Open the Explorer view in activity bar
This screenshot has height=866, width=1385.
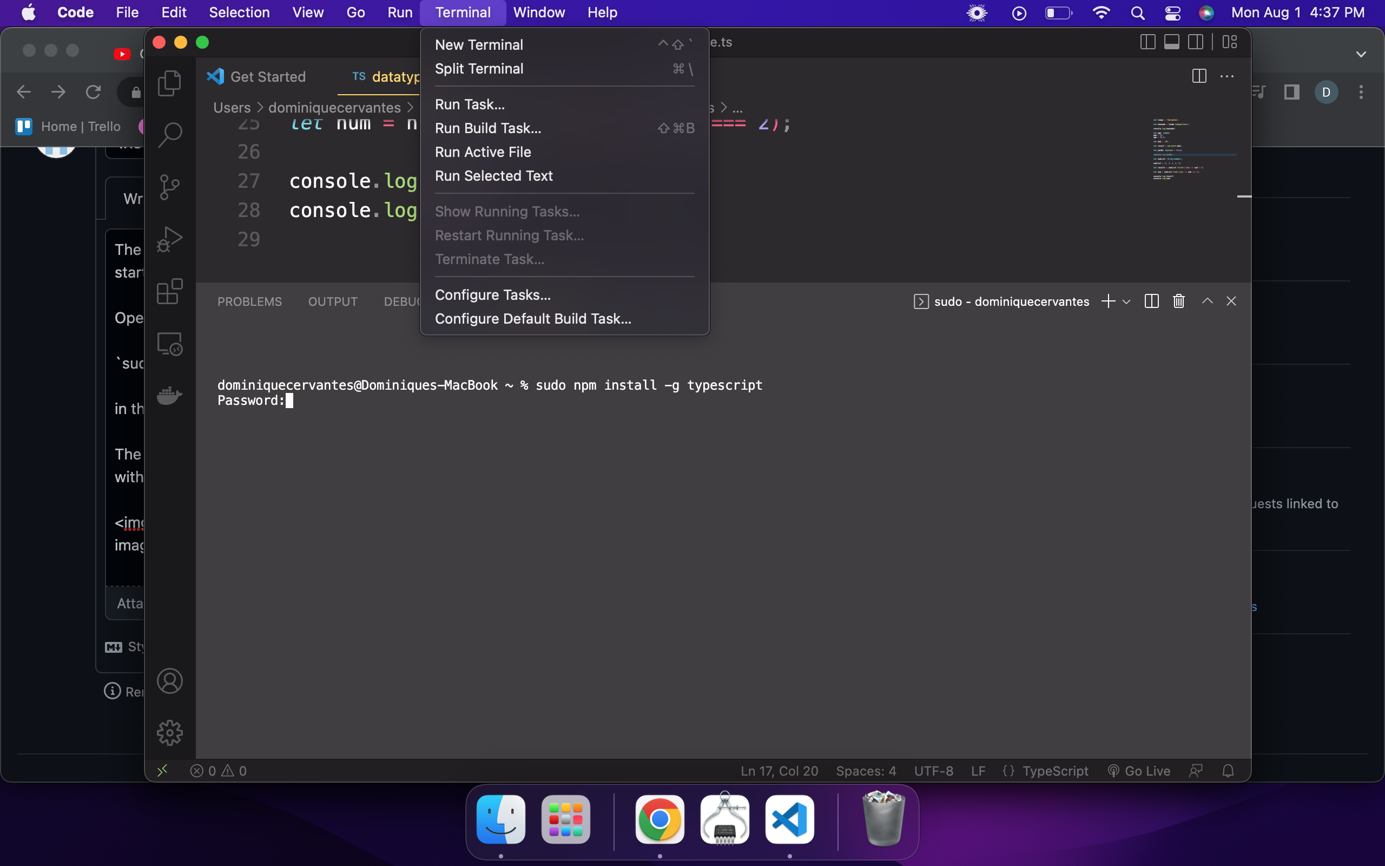[x=169, y=83]
